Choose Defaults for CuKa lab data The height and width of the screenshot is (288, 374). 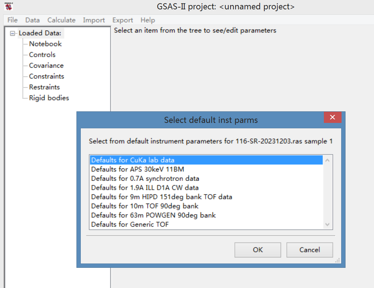133,160
